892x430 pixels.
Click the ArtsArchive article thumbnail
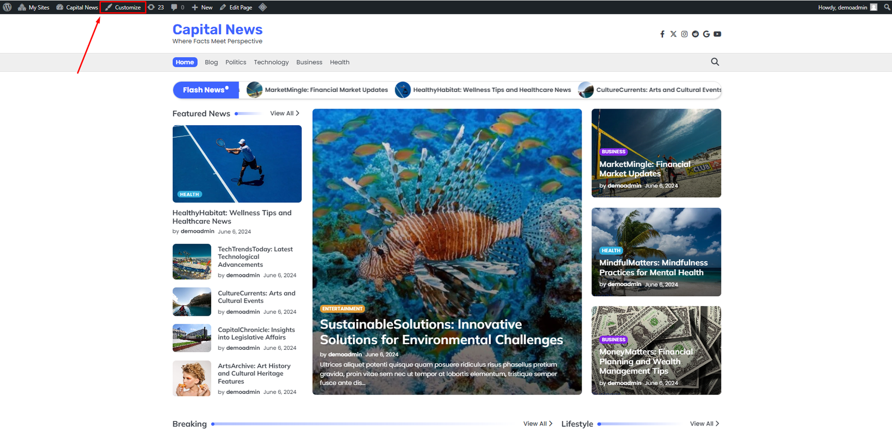coord(192,378)
